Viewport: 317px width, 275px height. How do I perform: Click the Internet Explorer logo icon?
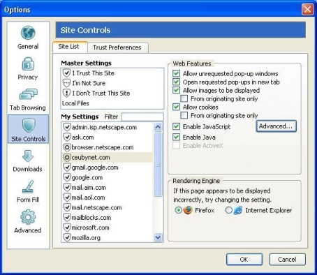(238, 210)
